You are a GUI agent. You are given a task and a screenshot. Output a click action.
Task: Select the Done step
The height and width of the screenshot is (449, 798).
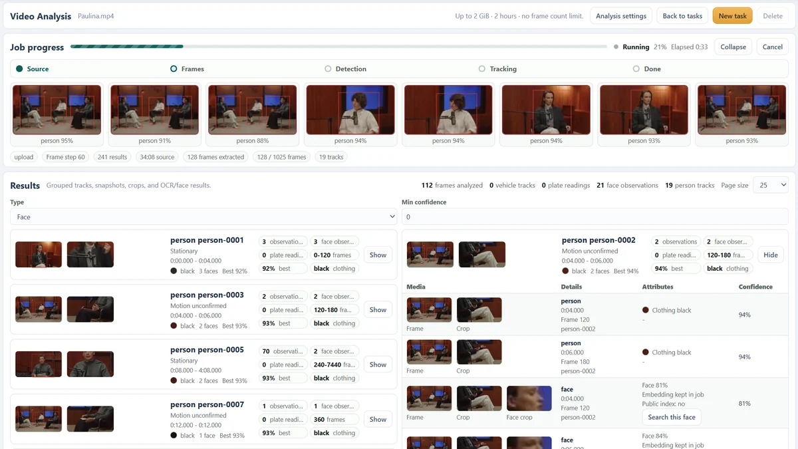[x=647, y=69]
